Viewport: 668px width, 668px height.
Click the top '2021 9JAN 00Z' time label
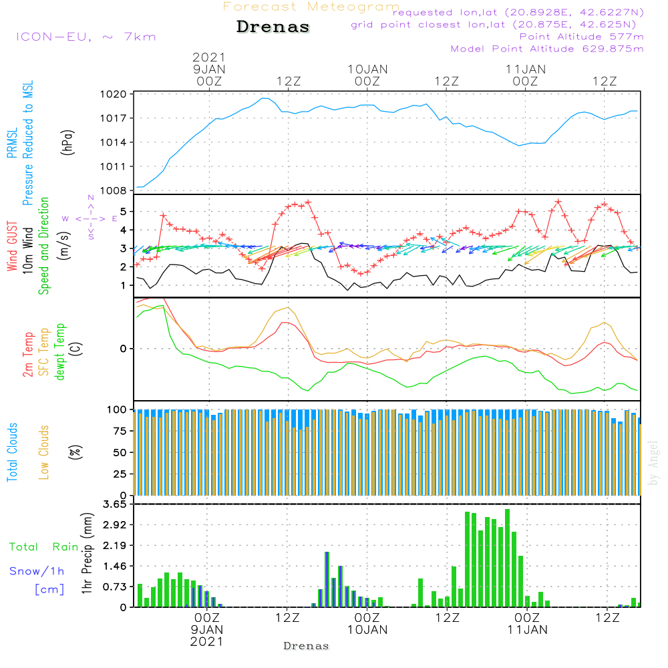coord(208,69)
